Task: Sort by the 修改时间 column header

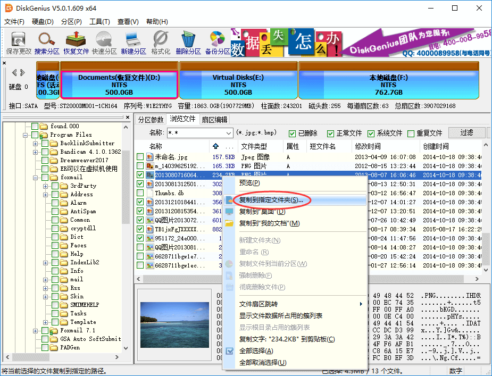Action: [x=386, y=146]
